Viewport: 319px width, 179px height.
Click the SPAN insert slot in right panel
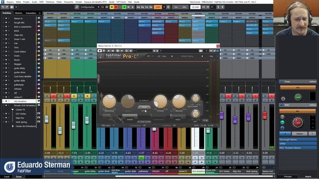click(298, 144)
